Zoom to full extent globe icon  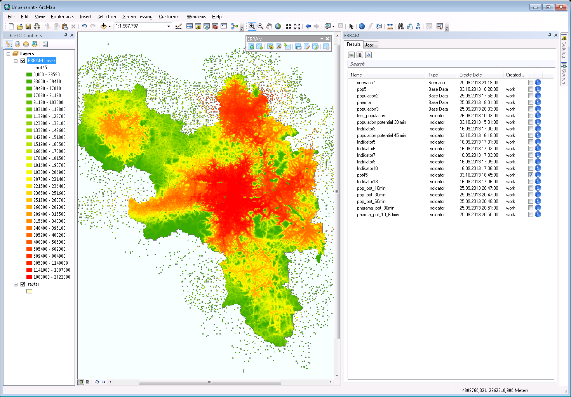(x=278, y=26)
